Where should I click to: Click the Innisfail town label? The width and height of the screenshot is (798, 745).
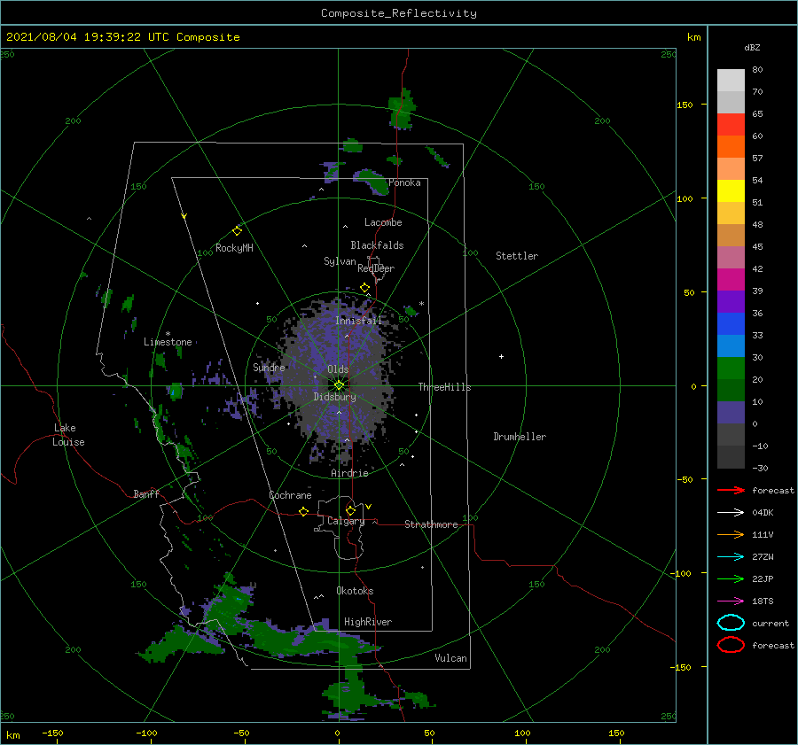358,321
